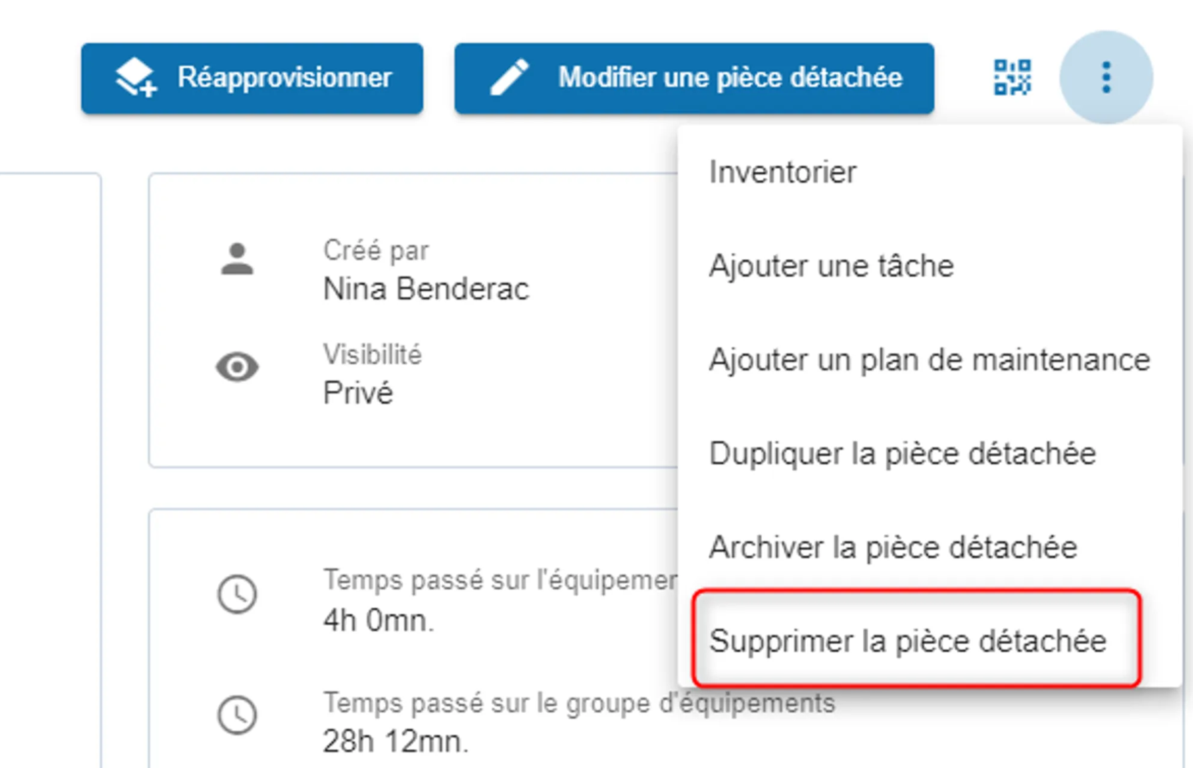
Task: Click the pencil edit icon
Action: tap(510, 78)
